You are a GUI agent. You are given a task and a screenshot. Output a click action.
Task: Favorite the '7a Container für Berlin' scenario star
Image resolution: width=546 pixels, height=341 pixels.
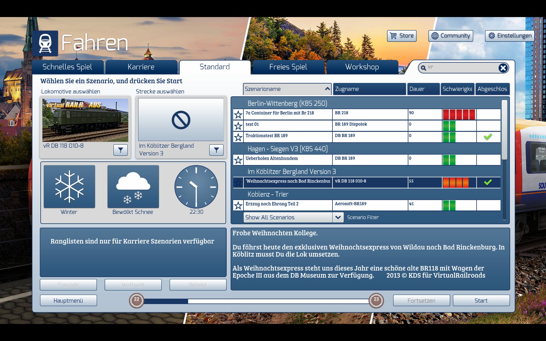click(238, 115)
